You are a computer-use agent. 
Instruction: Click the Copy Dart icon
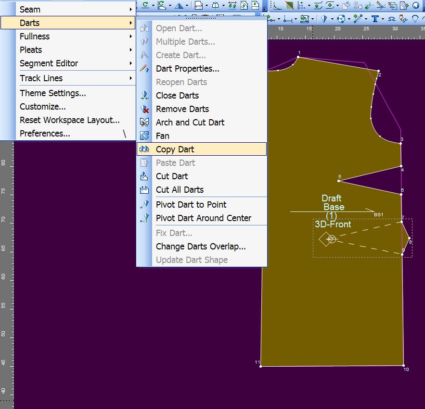tap(144, 149)
